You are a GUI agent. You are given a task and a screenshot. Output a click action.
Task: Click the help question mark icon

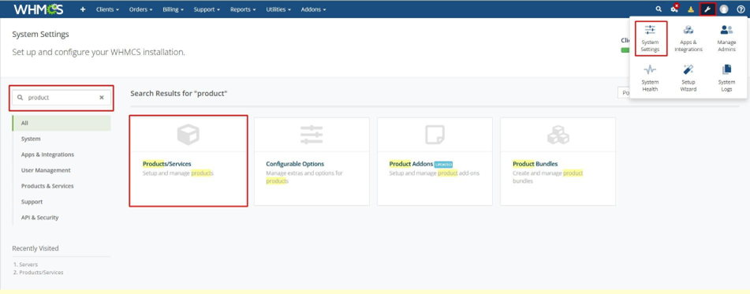[x=741, y=9]
